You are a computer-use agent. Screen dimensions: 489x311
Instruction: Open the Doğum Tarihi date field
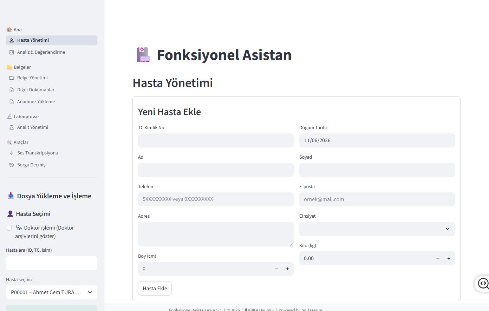(x=377, y=140)
